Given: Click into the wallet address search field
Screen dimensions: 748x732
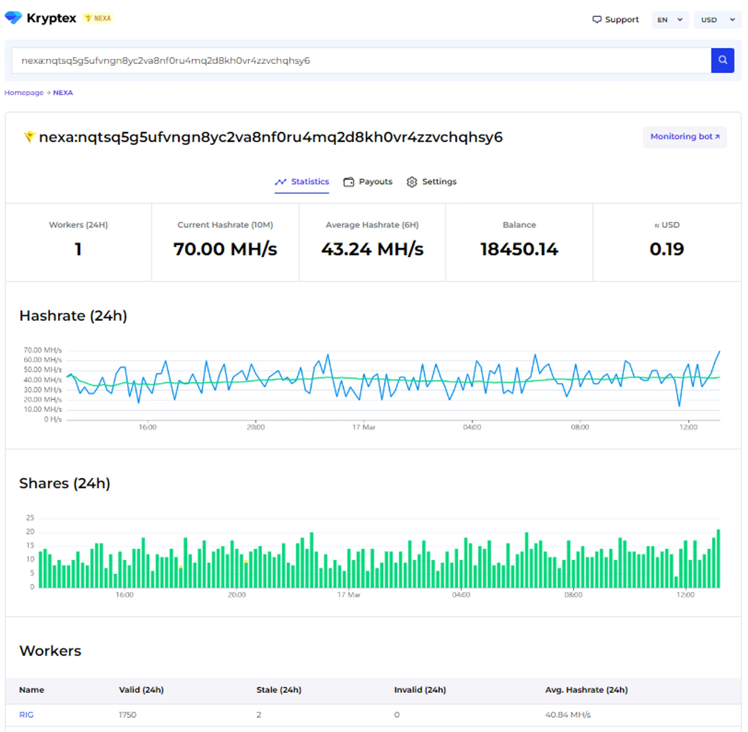Looking at the screenshot, I should (346, 60).
